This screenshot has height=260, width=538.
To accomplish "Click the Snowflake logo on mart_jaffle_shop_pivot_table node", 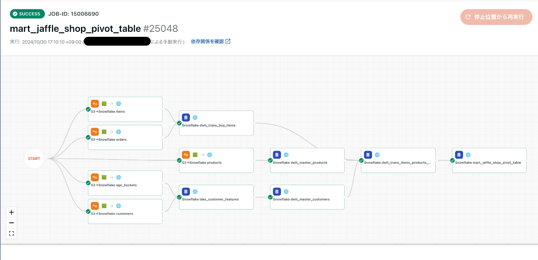I will 468,155.
